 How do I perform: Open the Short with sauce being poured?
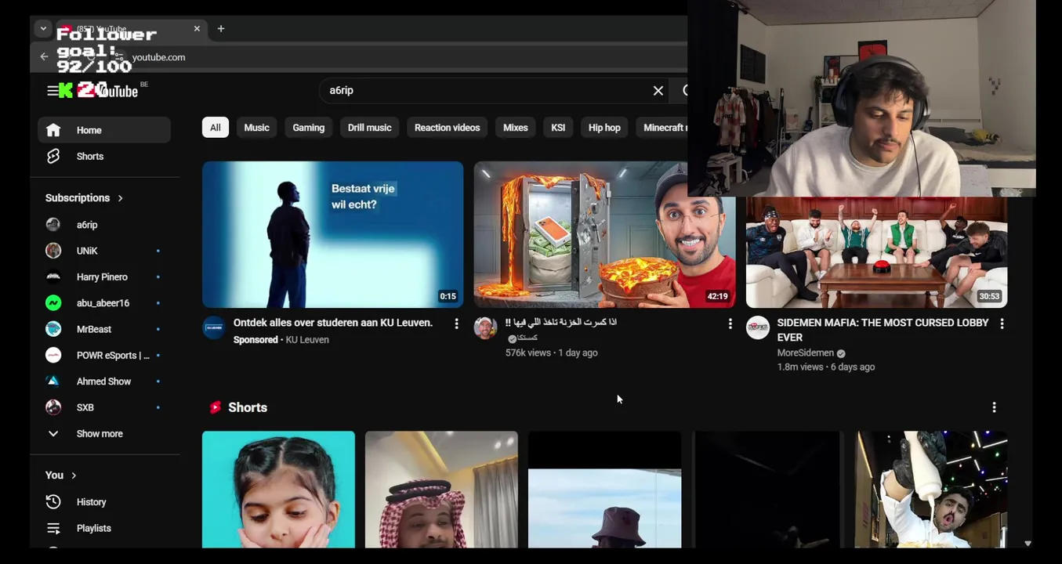click(931, 490)
